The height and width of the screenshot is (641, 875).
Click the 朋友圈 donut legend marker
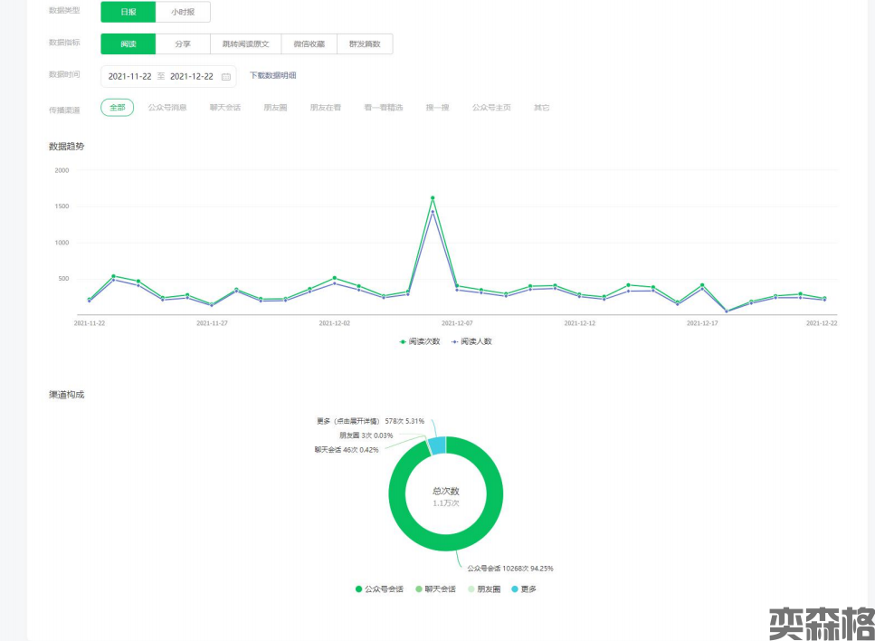pos(470,589)
